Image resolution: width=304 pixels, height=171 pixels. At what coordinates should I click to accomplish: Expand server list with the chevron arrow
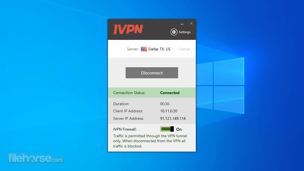click(x=192, y=49)
